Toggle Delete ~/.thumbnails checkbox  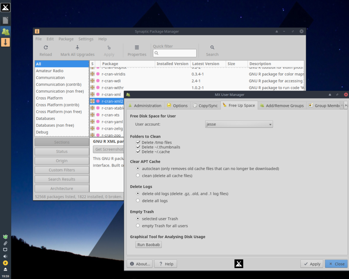click(x=138, y=147)
